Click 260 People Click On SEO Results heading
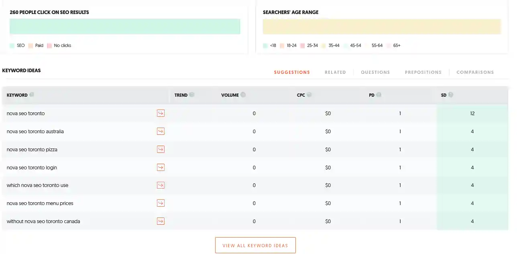This screenshot has height=254, width=517. point(49,12)
